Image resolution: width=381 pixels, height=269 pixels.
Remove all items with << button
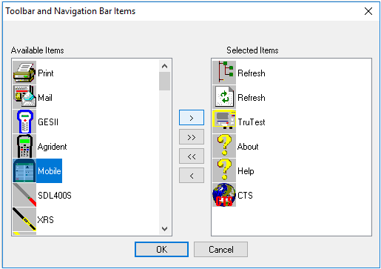tap(192, 156)
